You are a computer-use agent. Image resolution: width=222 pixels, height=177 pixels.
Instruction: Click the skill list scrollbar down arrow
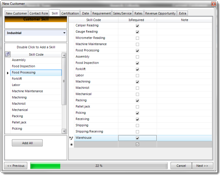pos(64,131)
